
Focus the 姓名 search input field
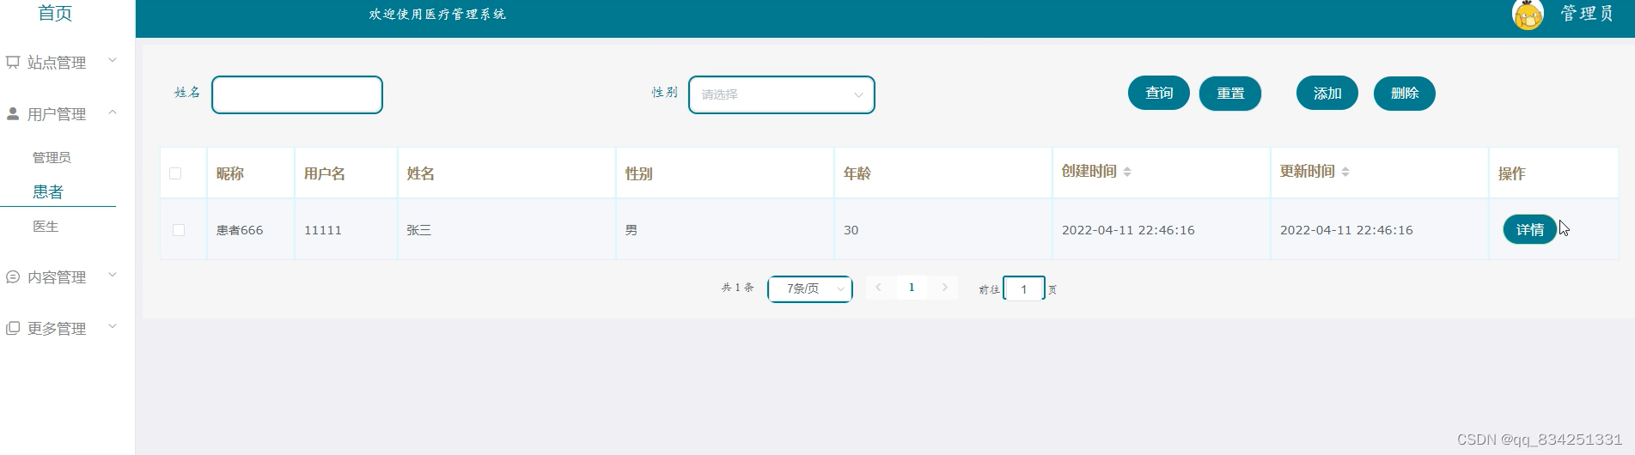(x=297, y=94)
